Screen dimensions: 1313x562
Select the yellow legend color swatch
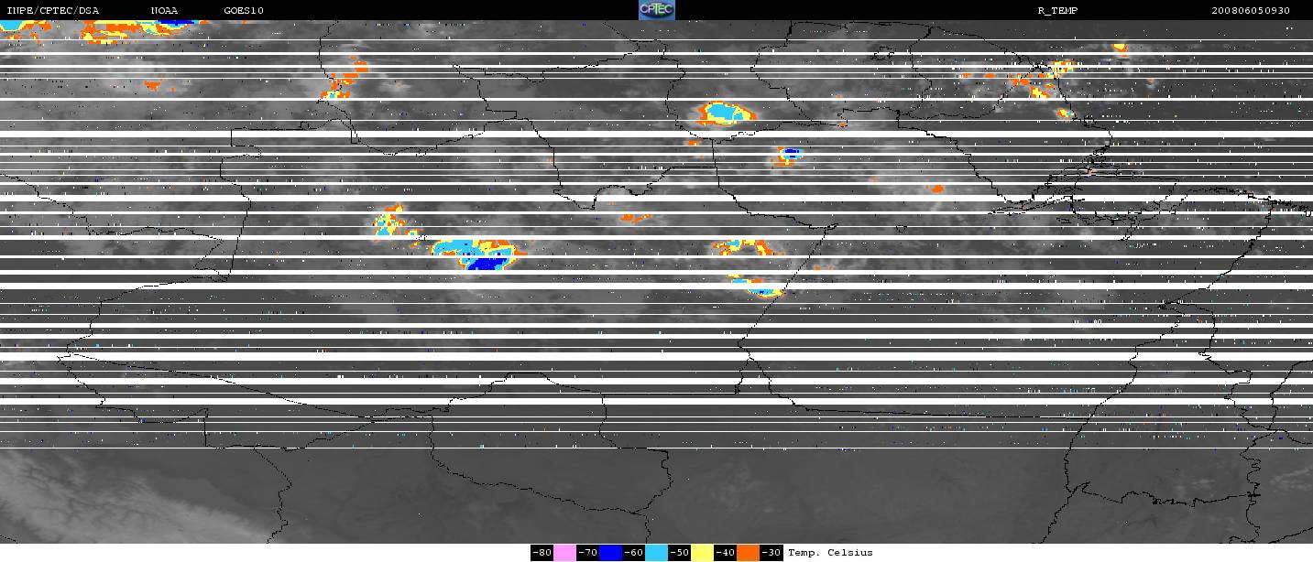[x=702, y=553]
